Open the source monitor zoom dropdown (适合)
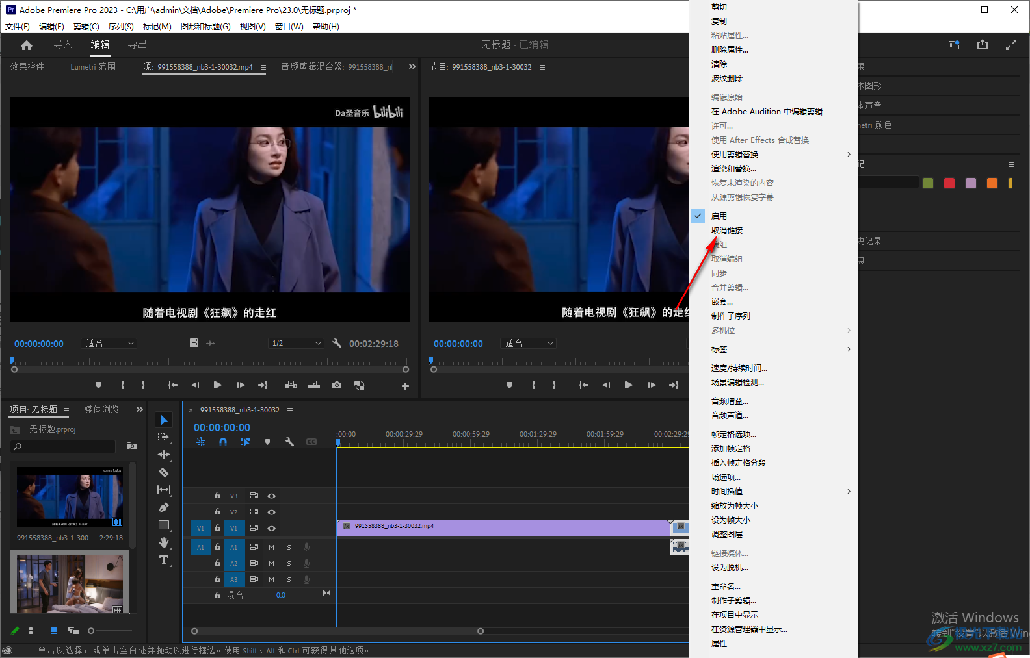Screen dimensions: 1030x658 coord(109,343)
